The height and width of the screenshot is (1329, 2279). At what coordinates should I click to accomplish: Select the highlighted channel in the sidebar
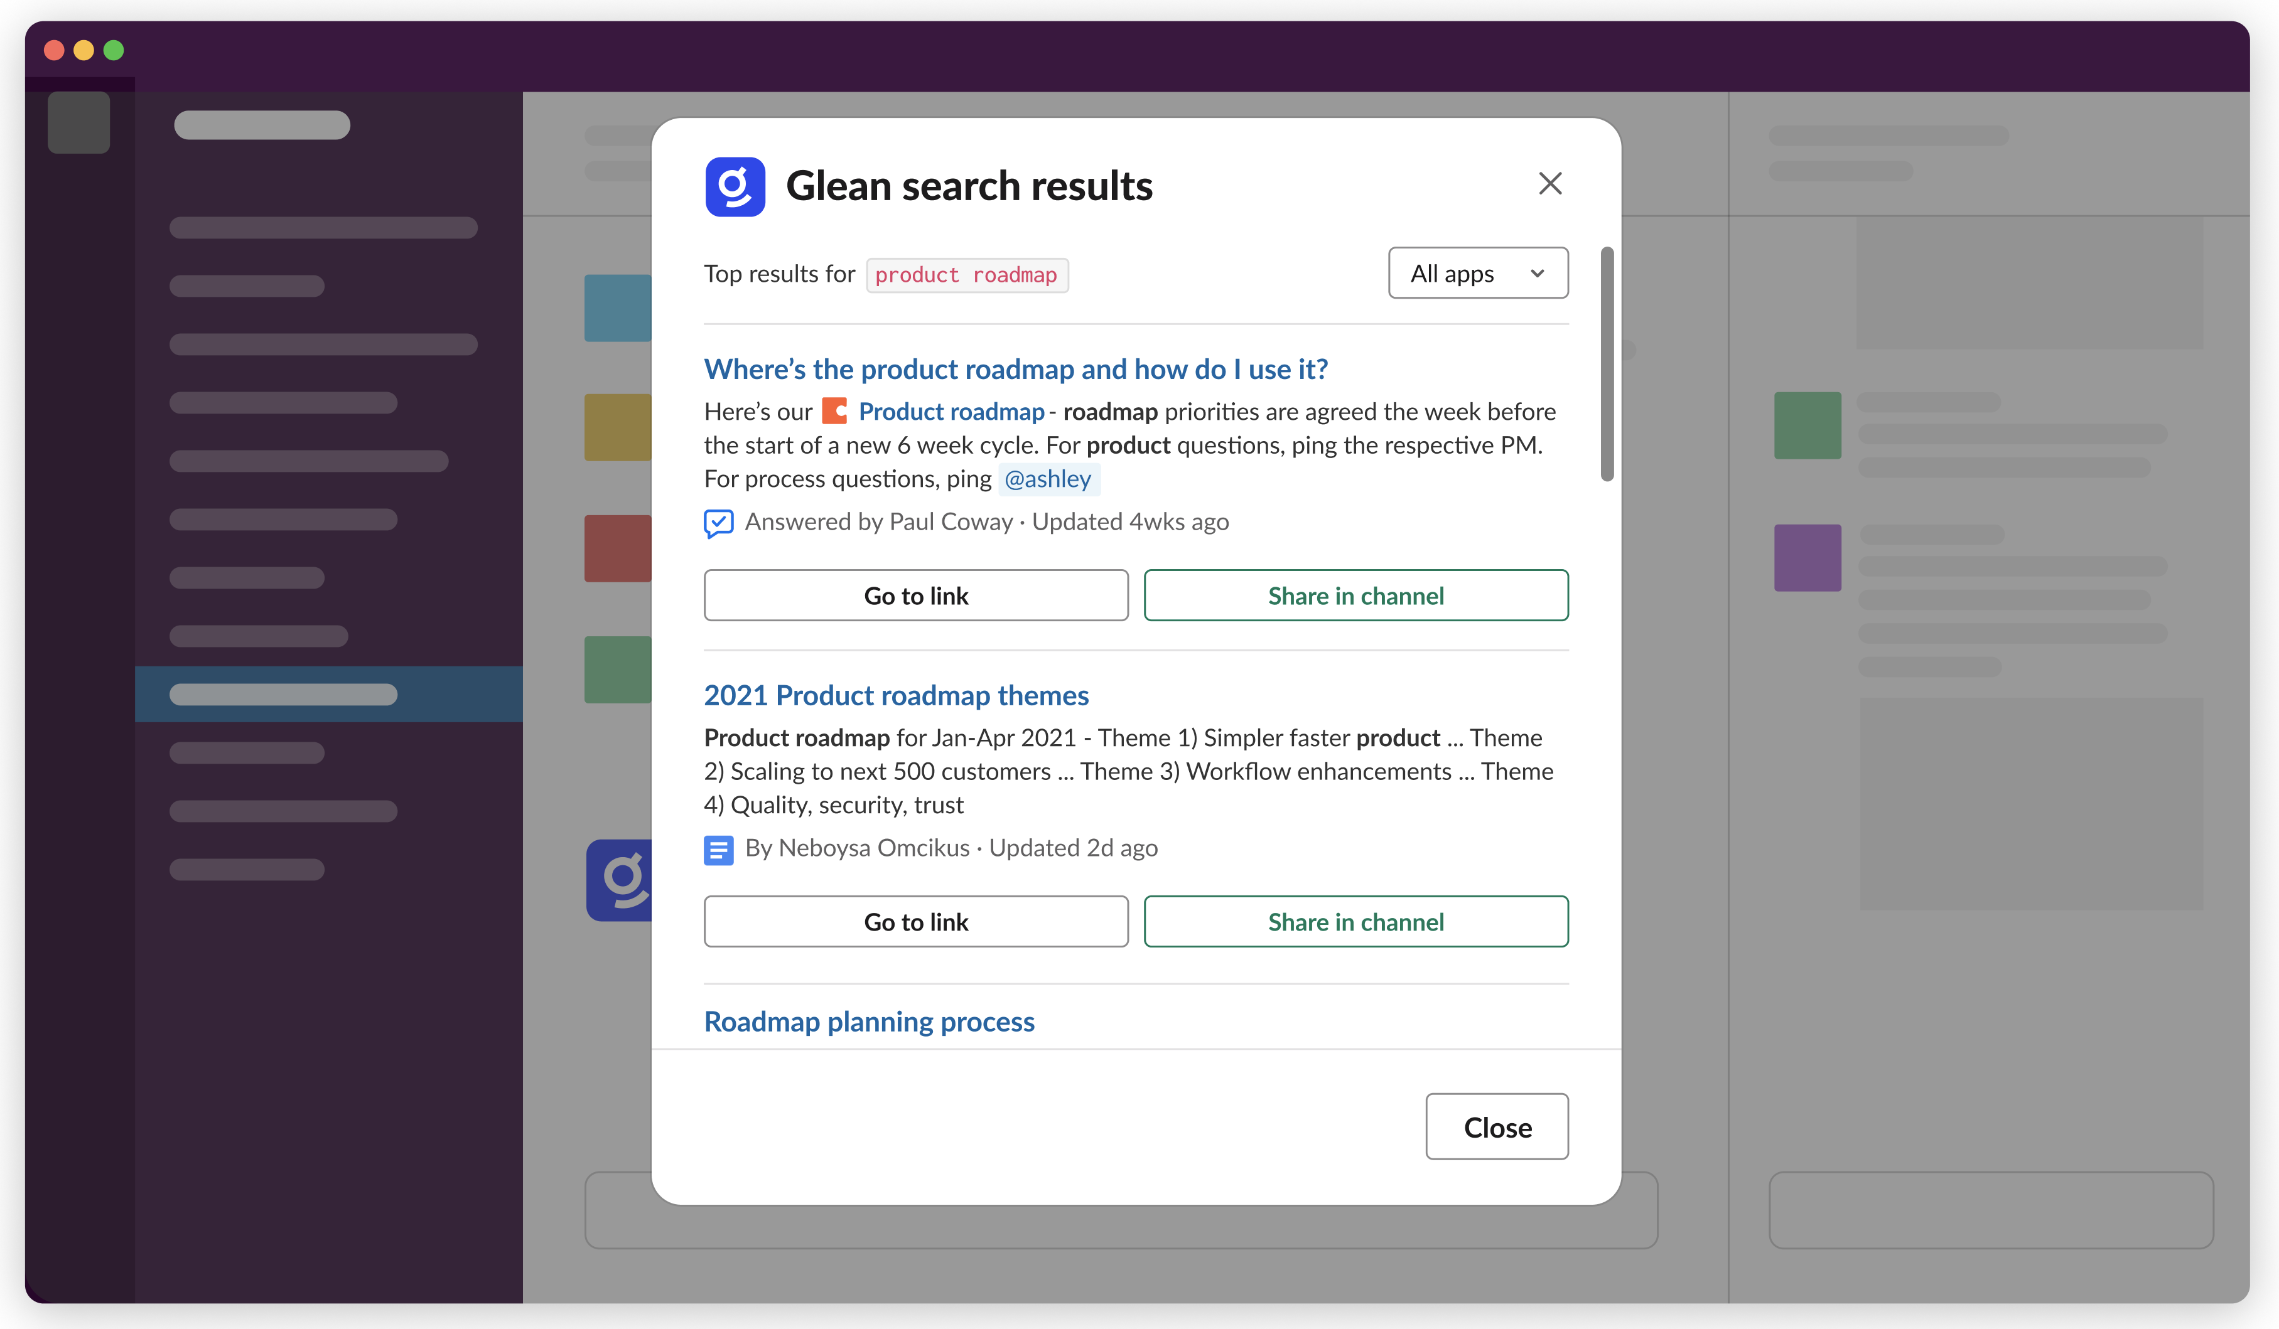328,695
